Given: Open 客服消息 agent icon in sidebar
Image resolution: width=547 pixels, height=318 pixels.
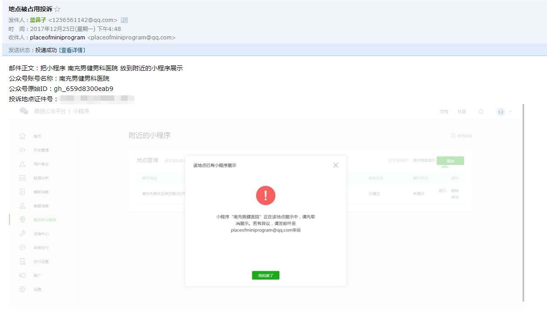Looking at the screenshot, I should pos(22,206).
